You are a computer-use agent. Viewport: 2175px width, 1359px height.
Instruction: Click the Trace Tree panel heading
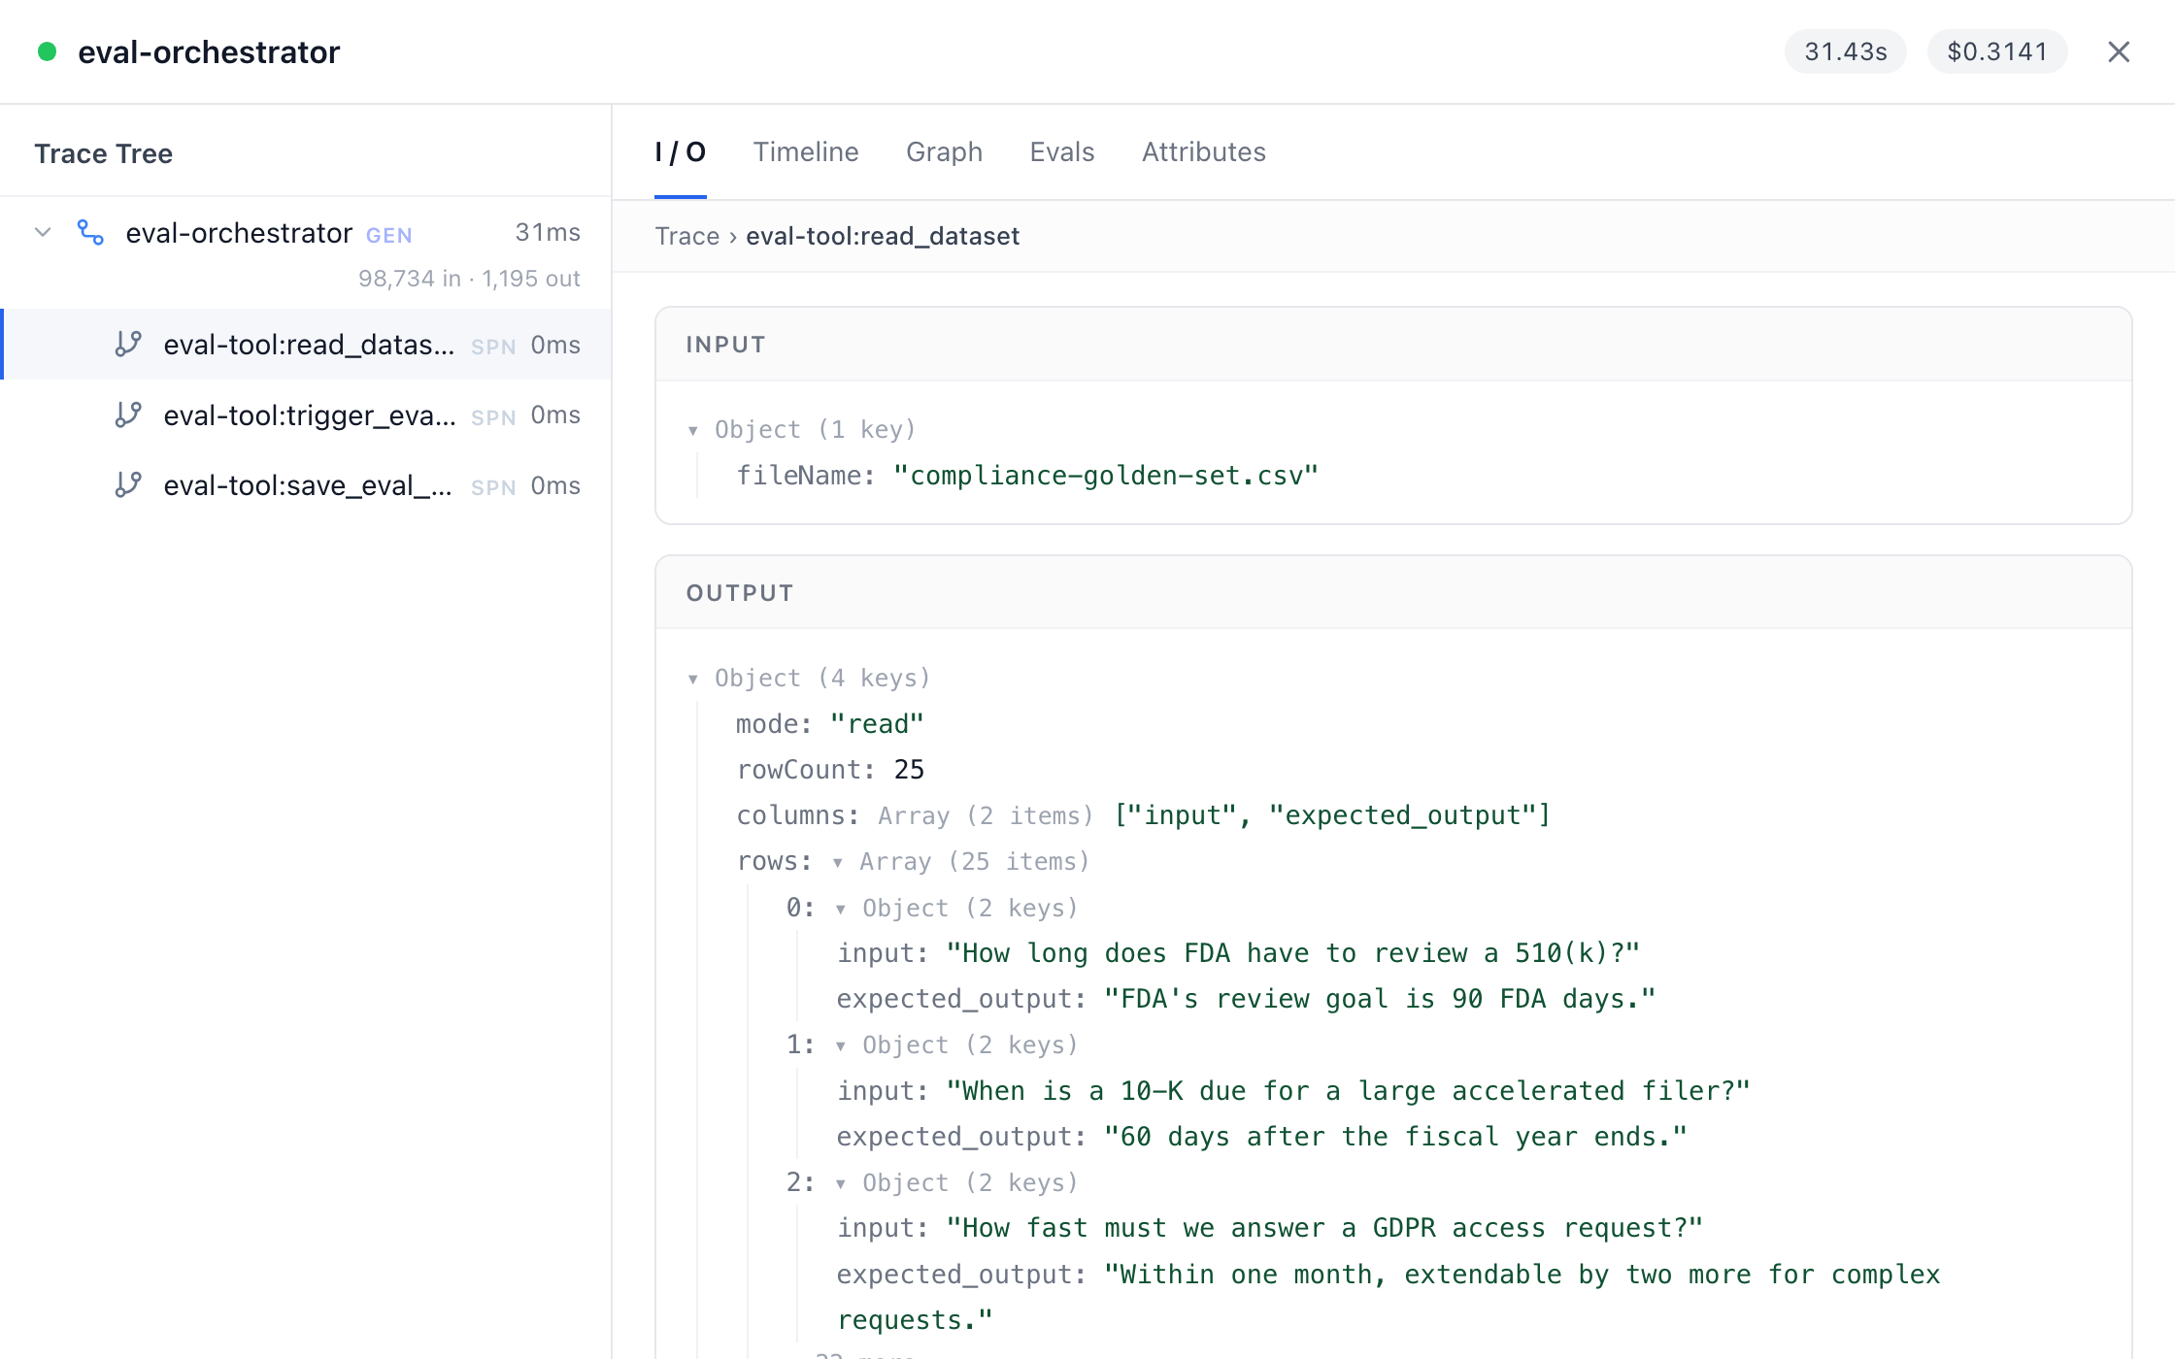(104, 153)
